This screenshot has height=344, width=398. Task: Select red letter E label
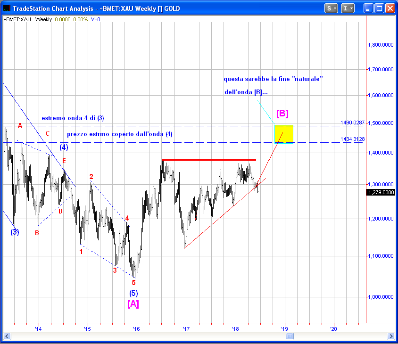pyautogui.click(x=64, y=161)
